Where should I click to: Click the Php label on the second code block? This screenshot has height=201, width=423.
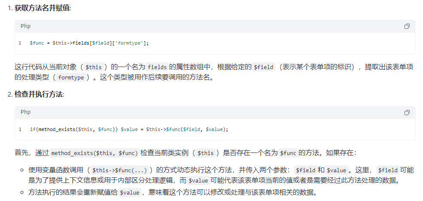pyautogui.click(x=25, y=112)
